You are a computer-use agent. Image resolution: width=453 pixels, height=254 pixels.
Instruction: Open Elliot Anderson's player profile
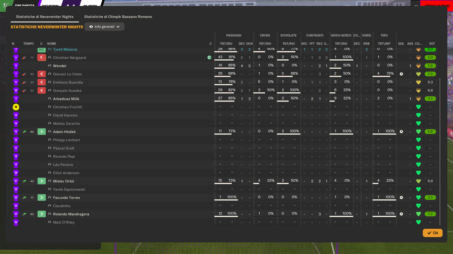click(66, 173)
